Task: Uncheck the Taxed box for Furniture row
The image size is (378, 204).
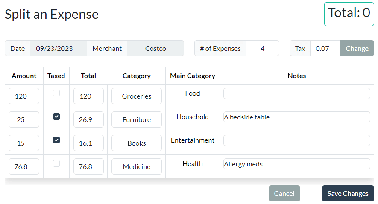Action: pyautogui.click(x=56, y=117)
